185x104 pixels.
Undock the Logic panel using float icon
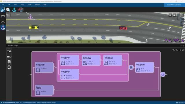point(184,46)
